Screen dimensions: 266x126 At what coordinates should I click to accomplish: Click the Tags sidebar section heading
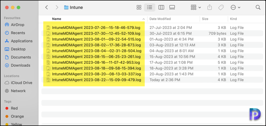[8, 101]
